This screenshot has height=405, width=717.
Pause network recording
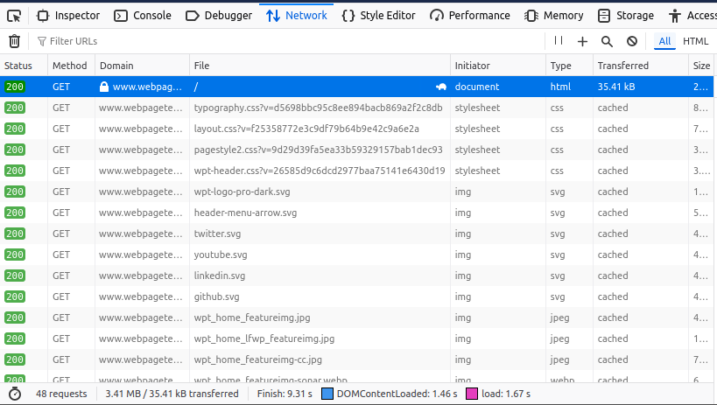tap(559, 41)
